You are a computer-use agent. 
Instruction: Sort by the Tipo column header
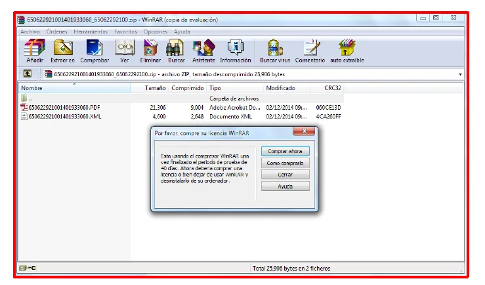coord(235,88)
